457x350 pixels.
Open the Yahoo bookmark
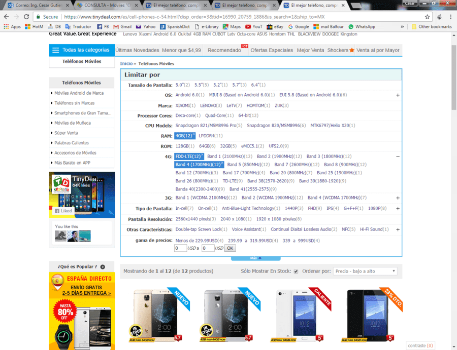(146, 27)
